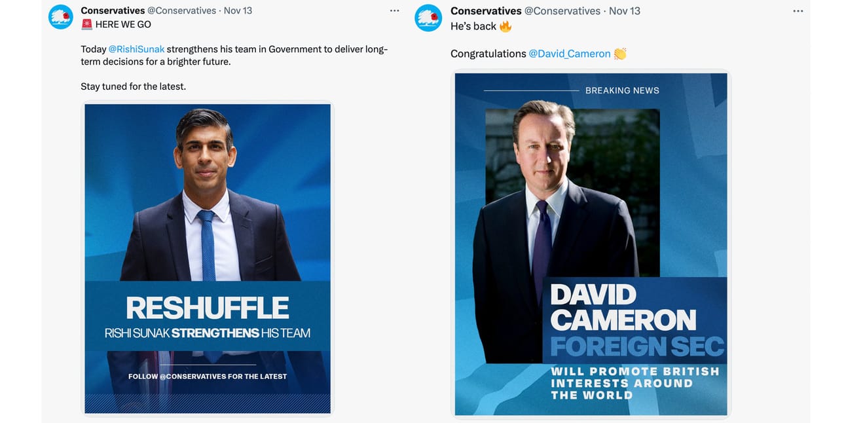Open the @RishiSunak mention link
This screenshot has width=846, height=423.
click(136, 49)
